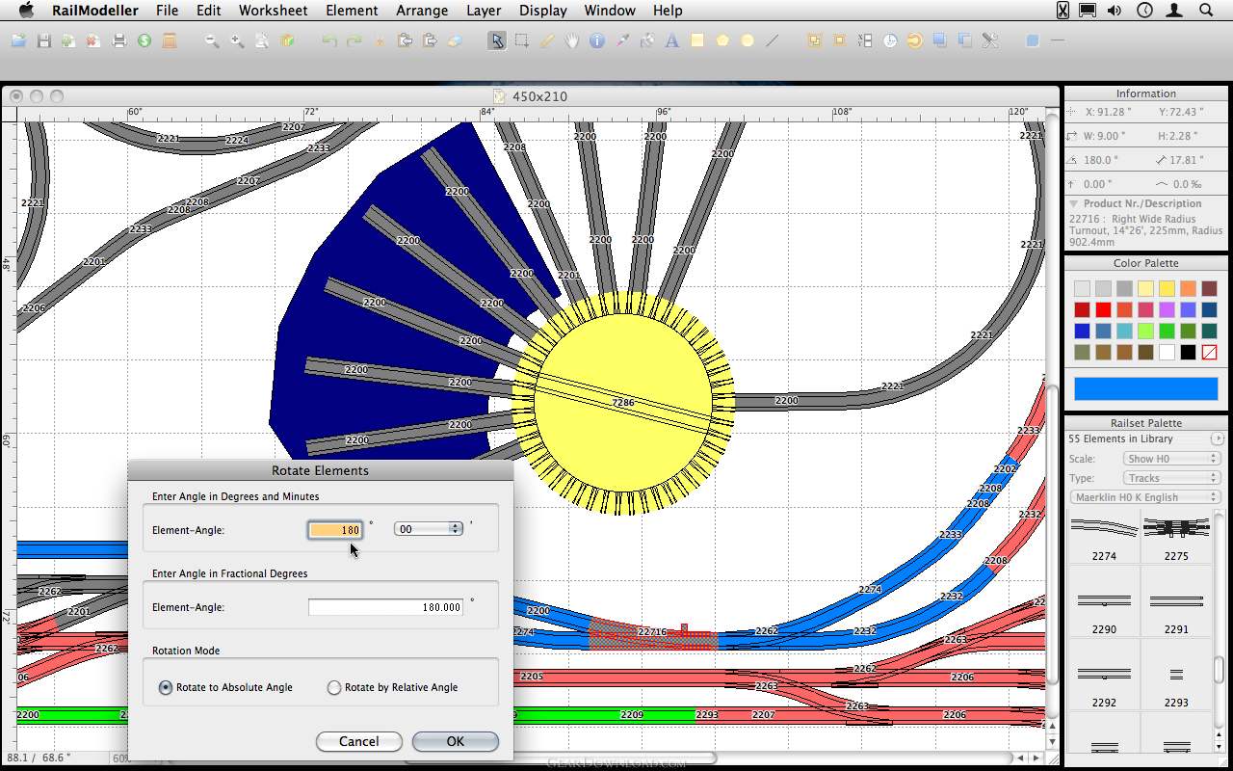
Task: Click the Layer color square toolbar icon
Action: (1033, 40)
